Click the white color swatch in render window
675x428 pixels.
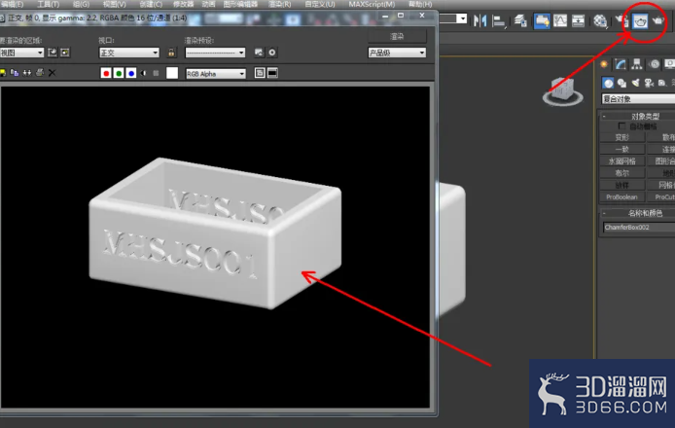coord(172,73)
